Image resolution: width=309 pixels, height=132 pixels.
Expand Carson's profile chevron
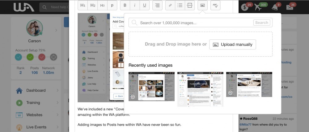(x=56, y=30)
